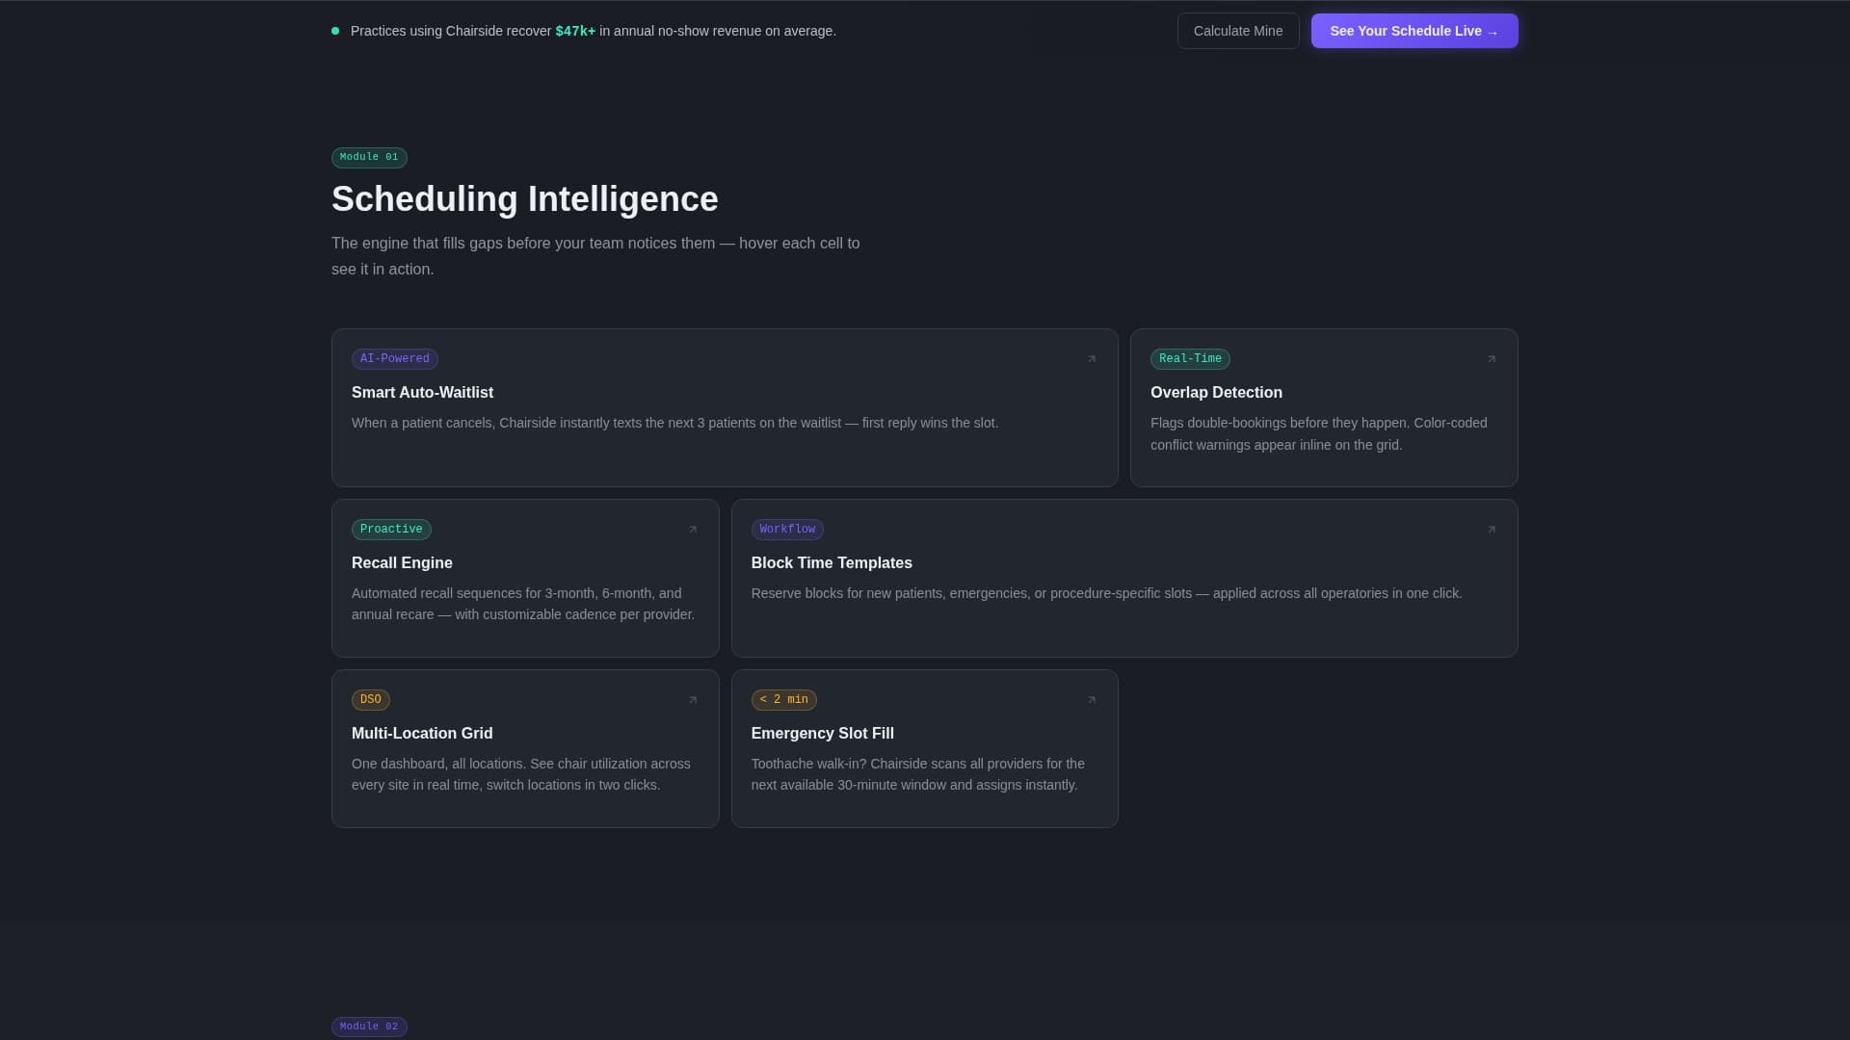Click the Multi-Location Grid description text
1850x1040 pixels.
[521, 774]
